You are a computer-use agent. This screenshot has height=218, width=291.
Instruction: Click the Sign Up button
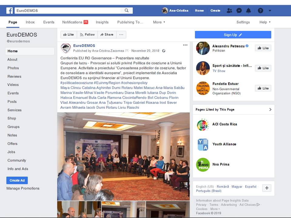pyautogui.click(x=233, y=35)
